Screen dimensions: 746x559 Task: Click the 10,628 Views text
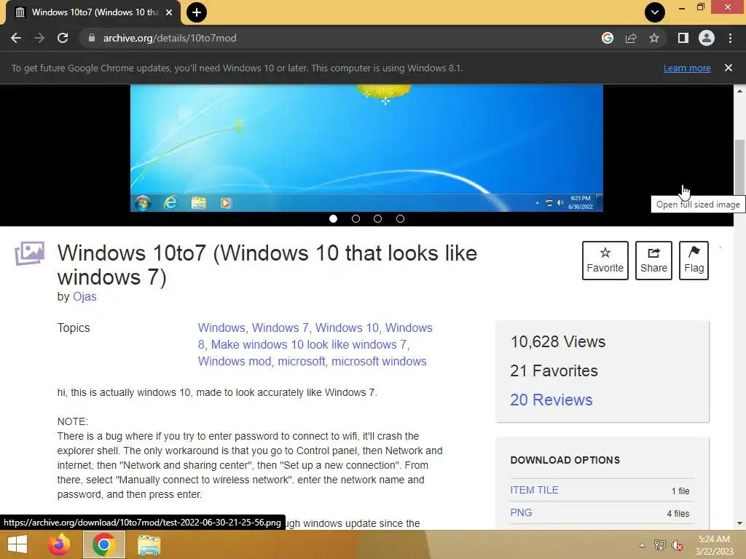coord(557,342)
